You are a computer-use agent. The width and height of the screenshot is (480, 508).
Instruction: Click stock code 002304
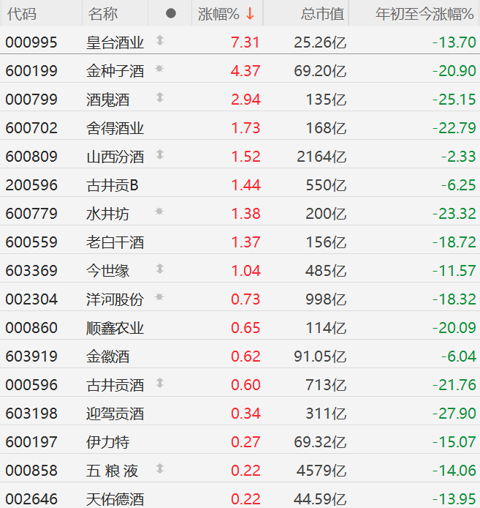pos(31,299)
